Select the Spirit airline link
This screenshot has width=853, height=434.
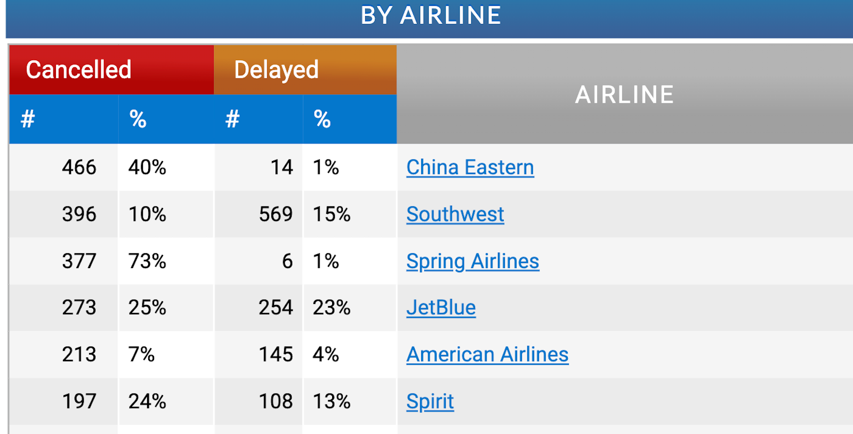[430, 401]
